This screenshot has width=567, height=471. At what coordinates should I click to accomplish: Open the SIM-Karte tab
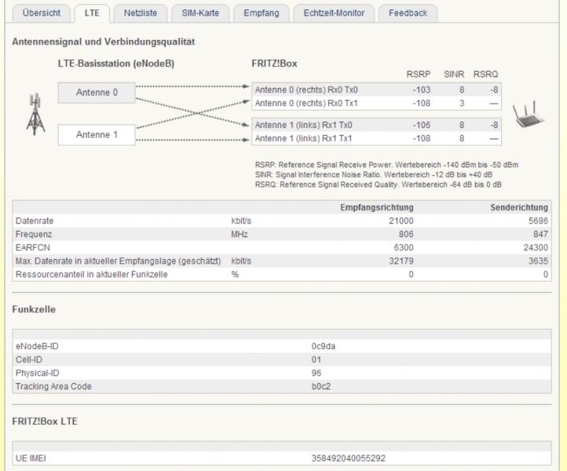200,13
